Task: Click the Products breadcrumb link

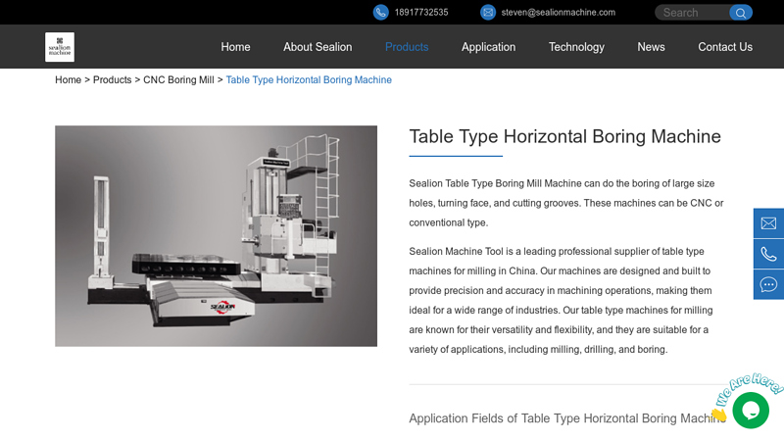Action: pos(112,80)
